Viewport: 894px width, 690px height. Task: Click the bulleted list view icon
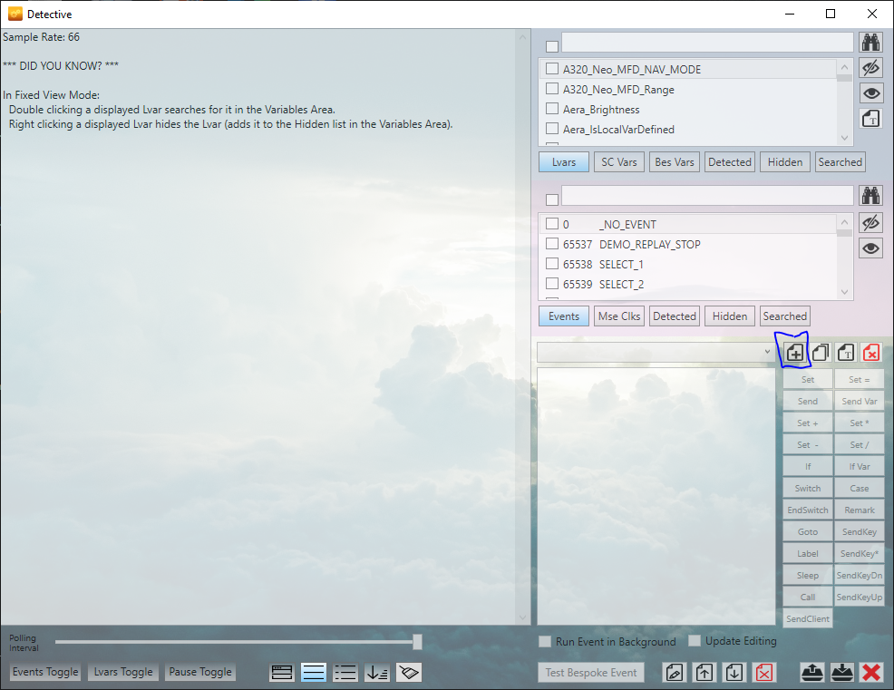345,672
